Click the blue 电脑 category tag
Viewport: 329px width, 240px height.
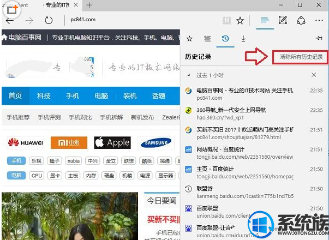16,176
